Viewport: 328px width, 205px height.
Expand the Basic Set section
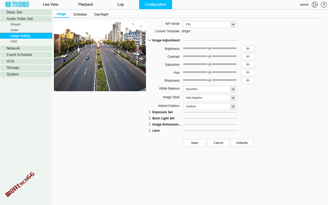(26, 12)
